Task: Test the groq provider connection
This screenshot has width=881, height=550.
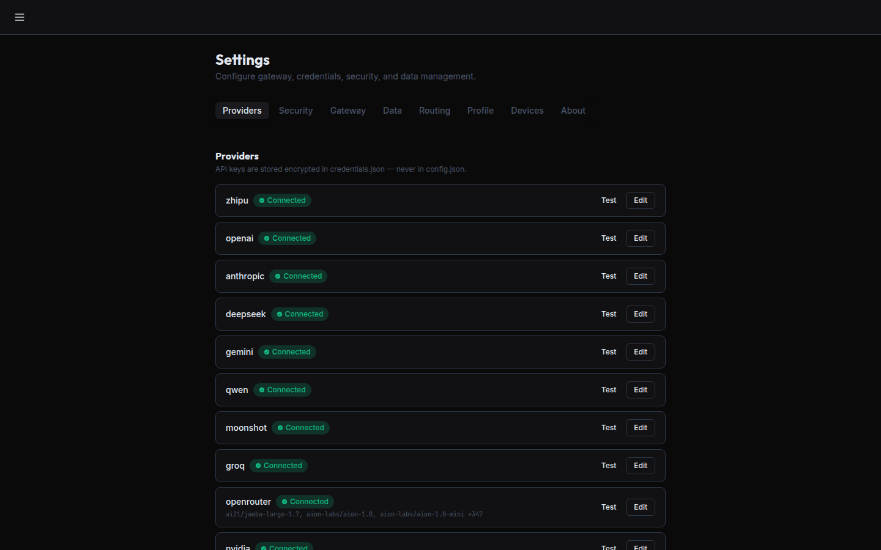Action: [x=609, y=466]
